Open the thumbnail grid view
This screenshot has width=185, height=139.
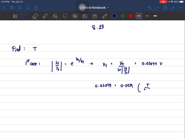12,8
